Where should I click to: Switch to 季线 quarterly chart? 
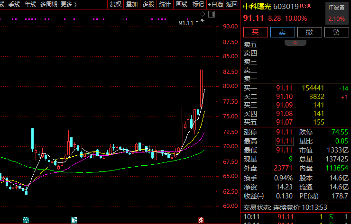[x=14, y=4]
